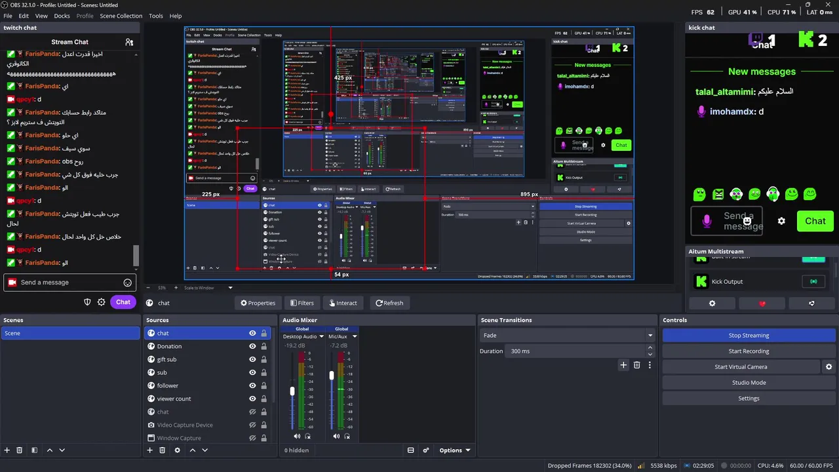Move source down in Sources list
Image resolution: width=839 pixels, height=472 pixels.
[x=205, y=450]
